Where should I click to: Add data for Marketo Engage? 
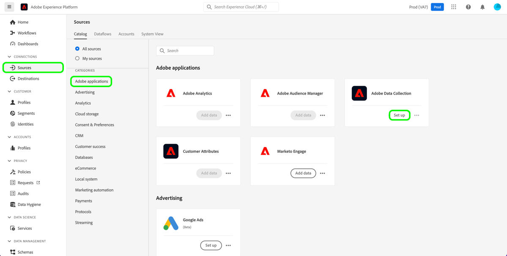(303, 173)
